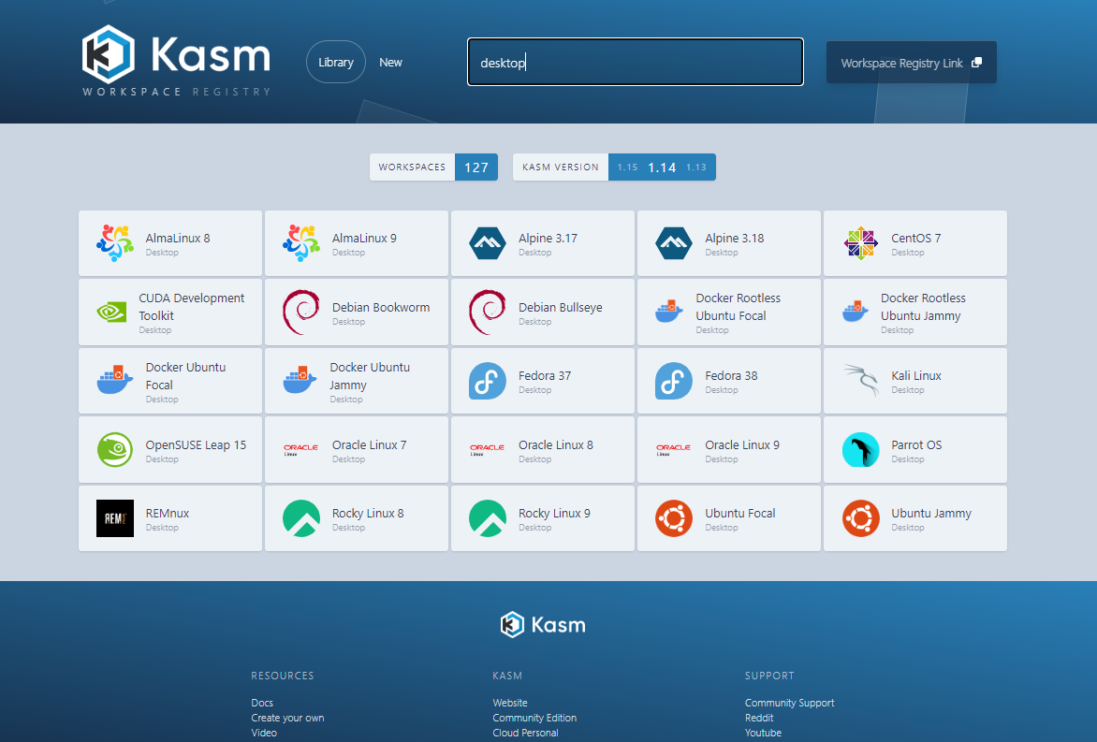Click inside the desktop search field
The width and height of the screenshot is (1097, 742).
635,62
